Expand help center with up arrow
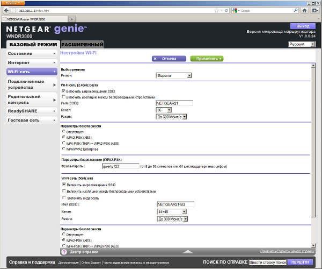 pyautogui.click(x=187, y=251)
